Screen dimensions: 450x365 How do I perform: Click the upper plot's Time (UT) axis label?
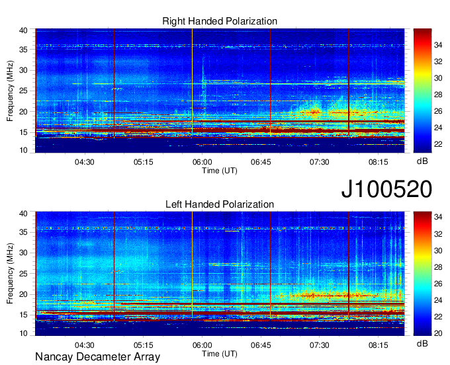point(220,171)
